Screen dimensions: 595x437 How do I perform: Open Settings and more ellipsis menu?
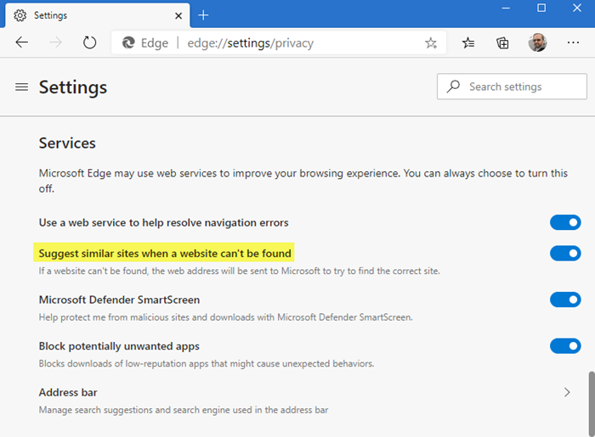573,42
